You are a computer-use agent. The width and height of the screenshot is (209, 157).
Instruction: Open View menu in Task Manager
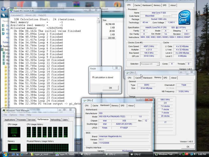(22, 115)
